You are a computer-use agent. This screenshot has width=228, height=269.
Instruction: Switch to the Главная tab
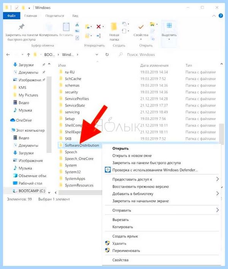(31, 16)
